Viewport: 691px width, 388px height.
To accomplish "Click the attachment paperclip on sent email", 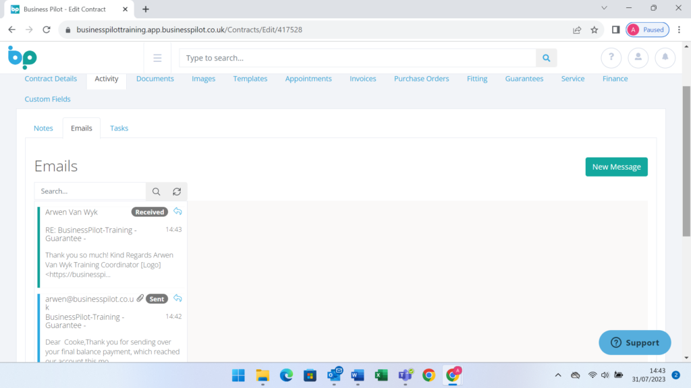I will (x=140, y=298).
